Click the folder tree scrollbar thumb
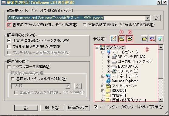 (161, 64)
